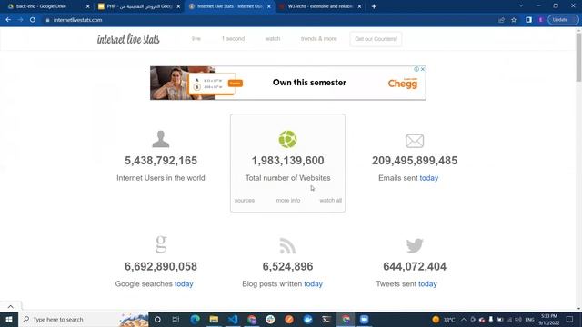Viewport: 582px width, 327px height.
Task: Close the W3Techs tab
Action: pyautogui.click(x=359, y=6)
